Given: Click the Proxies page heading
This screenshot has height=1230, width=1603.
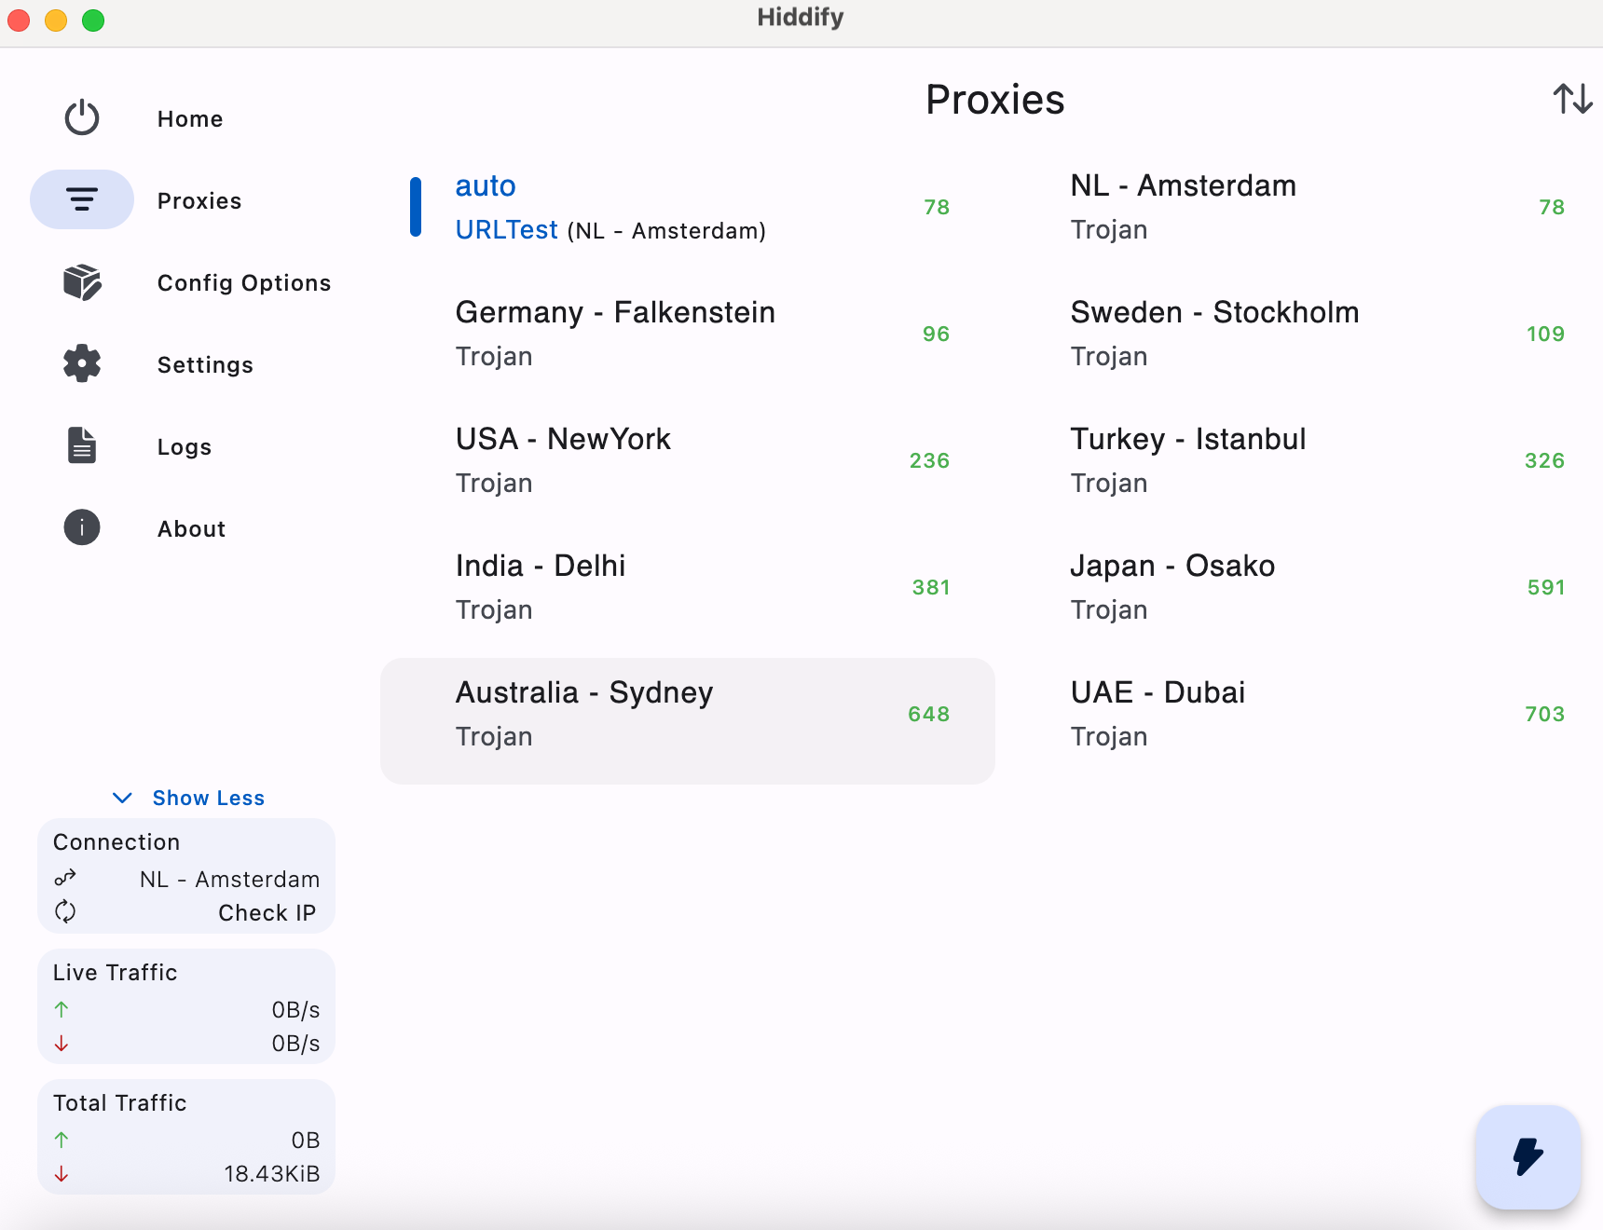Looking at the screenshot, I should [x=994, y=100].
